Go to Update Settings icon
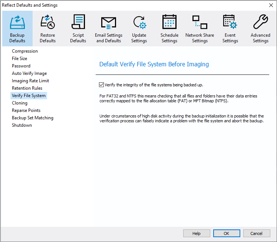 [x=139, y=22]
